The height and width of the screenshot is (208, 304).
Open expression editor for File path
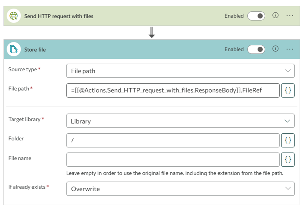(288, 90)
